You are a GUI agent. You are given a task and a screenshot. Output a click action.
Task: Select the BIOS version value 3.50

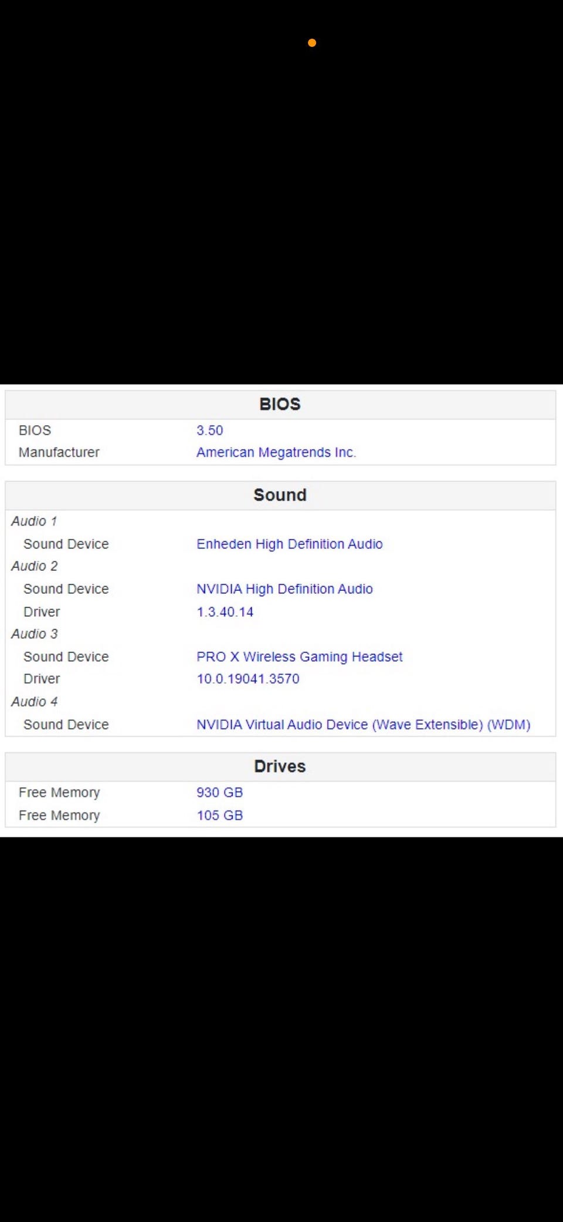(x=210, y=430)
